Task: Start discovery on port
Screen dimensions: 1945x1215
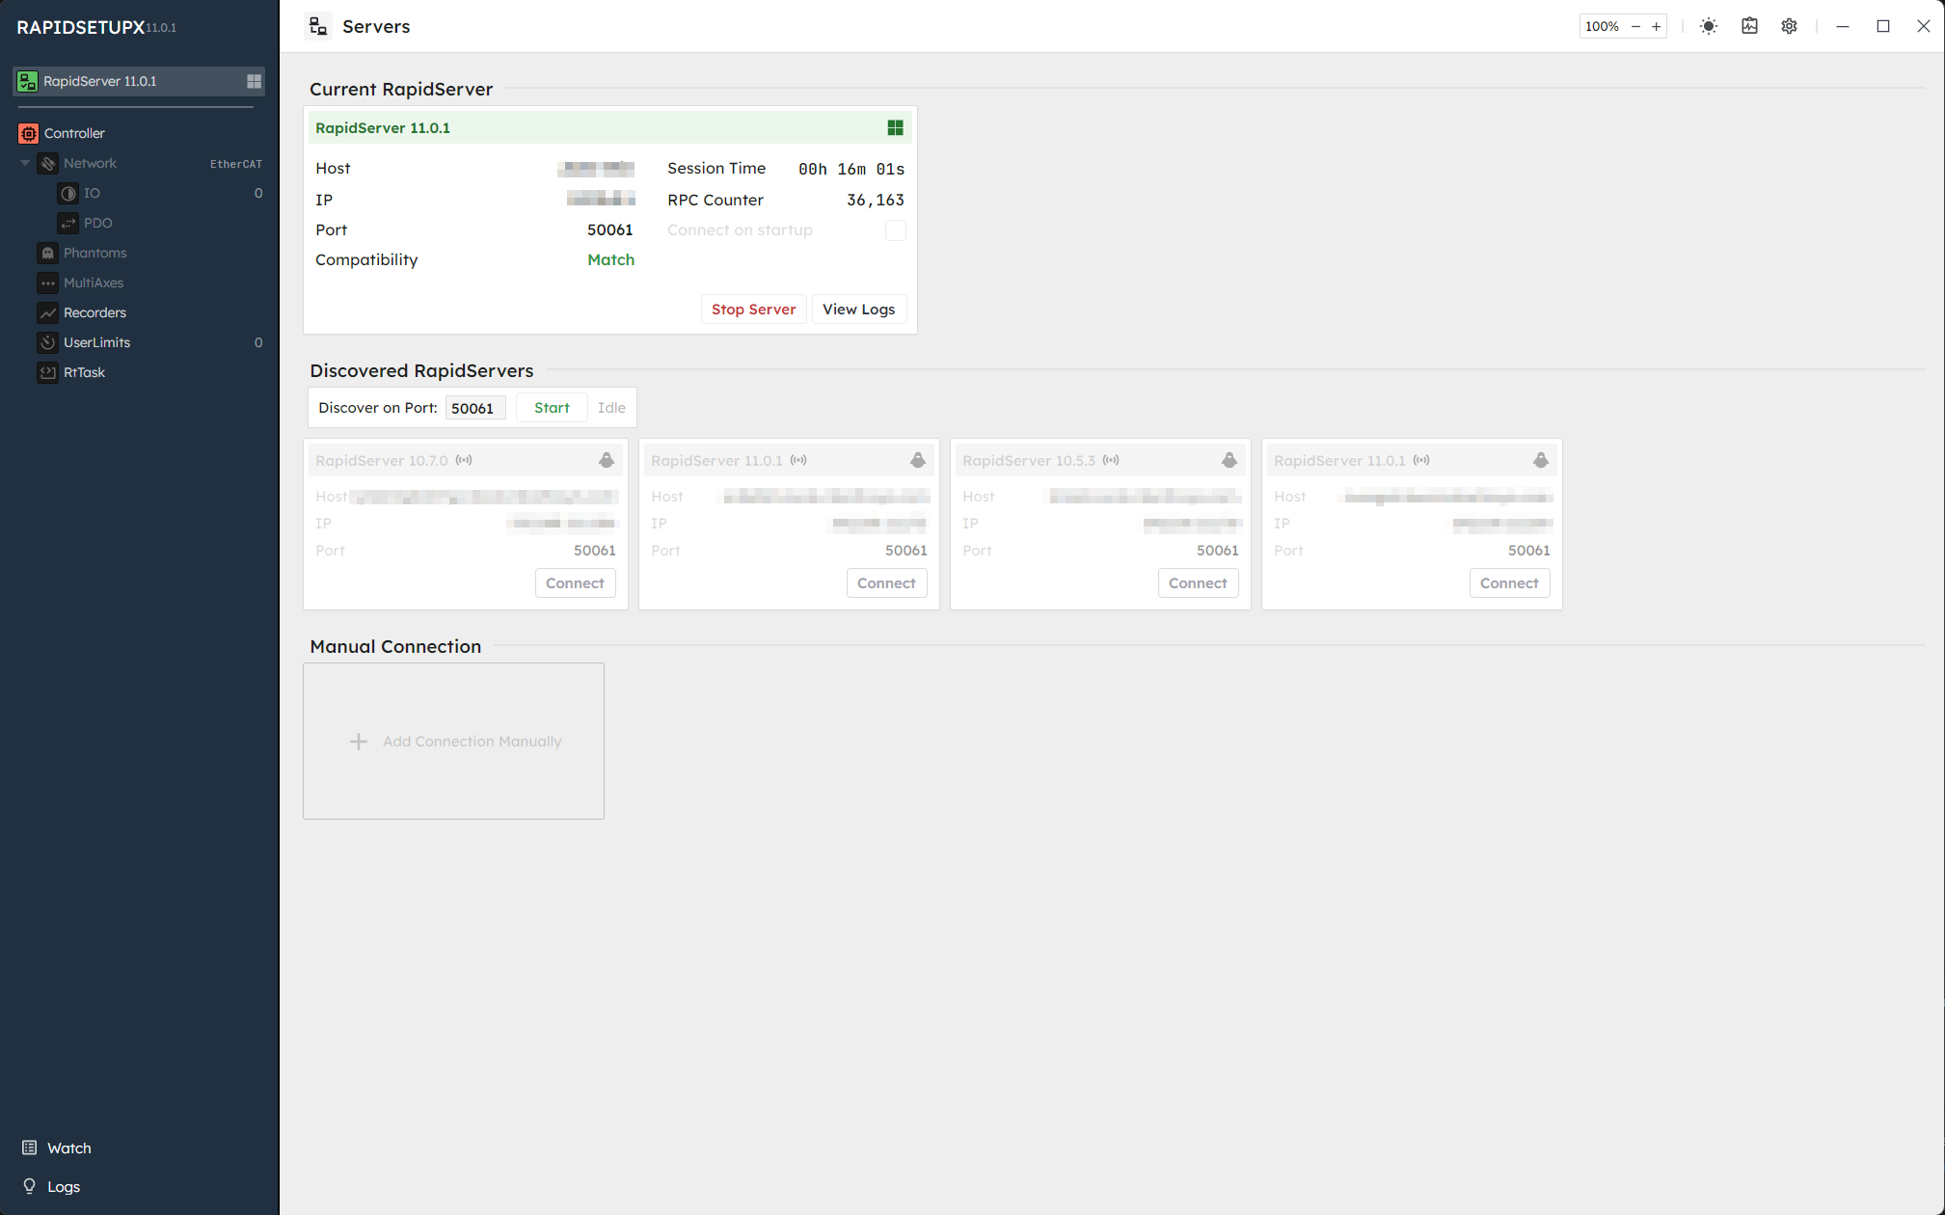Action: click(552, 408)
